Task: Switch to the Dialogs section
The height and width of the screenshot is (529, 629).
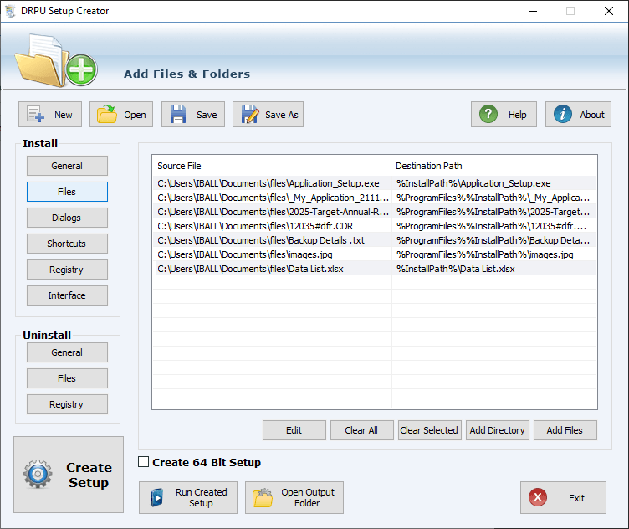Action: [x=67, y=218]
